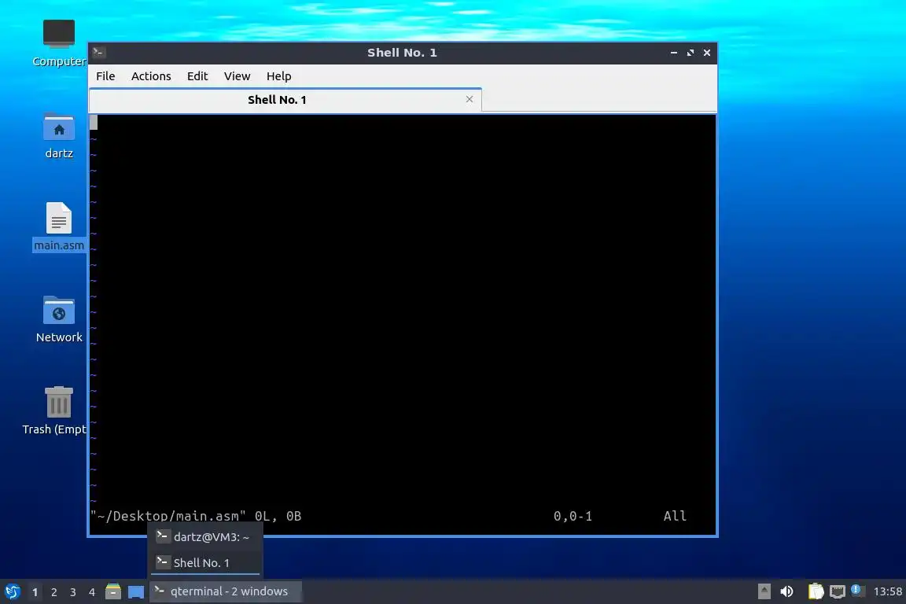Open the Actions menu
The width and height of the screenshot is (906, 604).
(x=151, y=76)
